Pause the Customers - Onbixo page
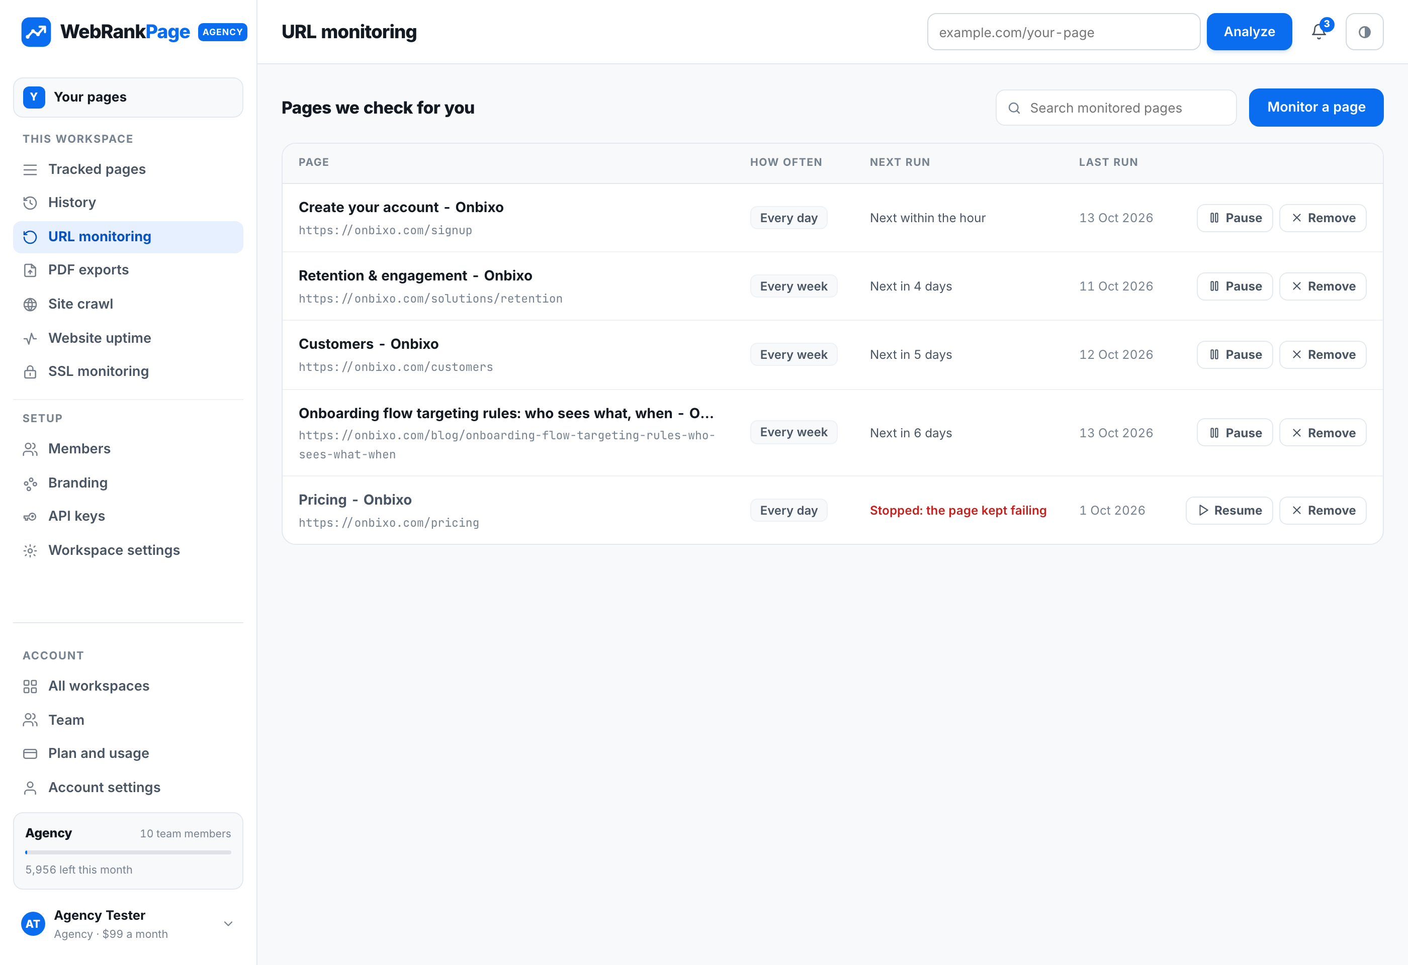Viewport: 1408px width, 965px height. (x=1234, y=355)
